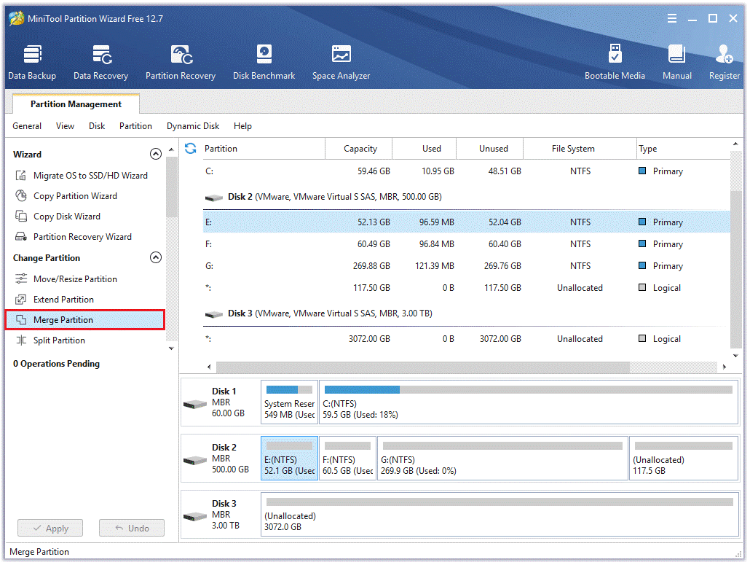The height and width of the screenshot is (565, 750).
Task: Collapse the Change Partition section
Action: [x=155, y=258]
